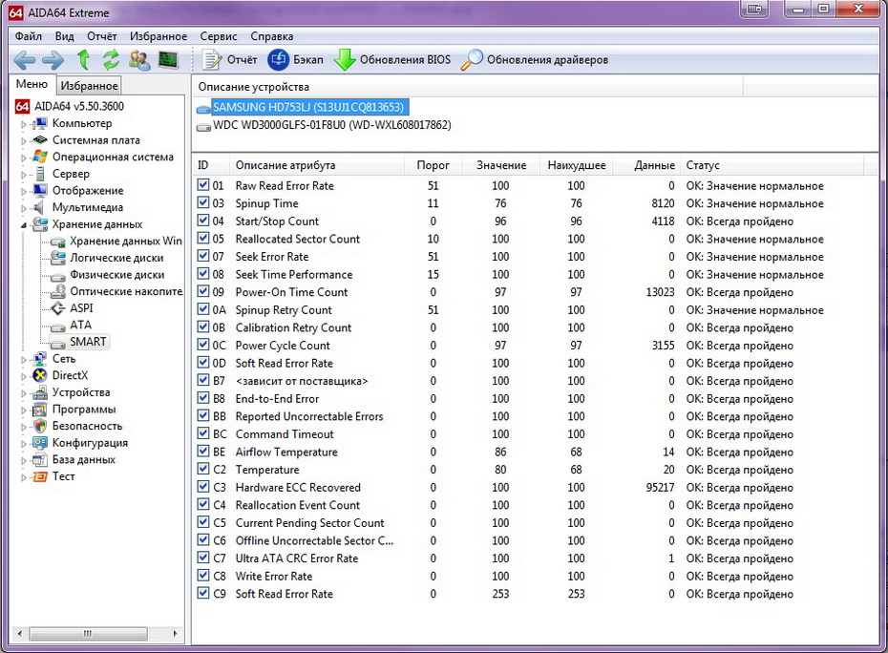This screenshot has width=888, height=653.
Task: Go up one level with green arrow
Action: tap(83, 59)
